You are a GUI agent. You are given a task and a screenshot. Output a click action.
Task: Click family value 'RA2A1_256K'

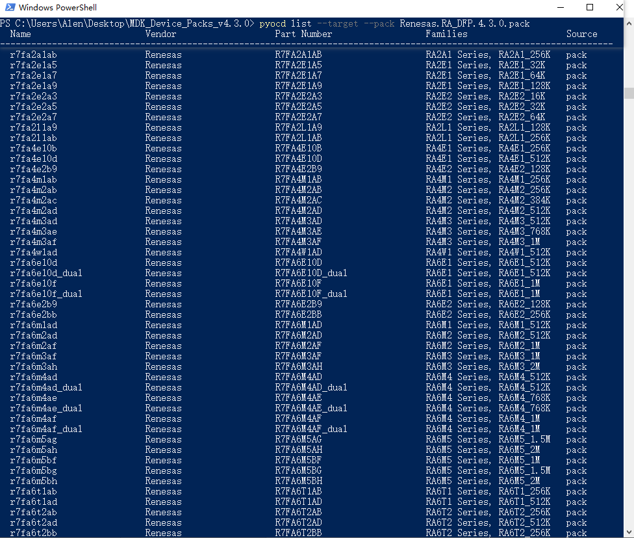[x=524, y=55]
